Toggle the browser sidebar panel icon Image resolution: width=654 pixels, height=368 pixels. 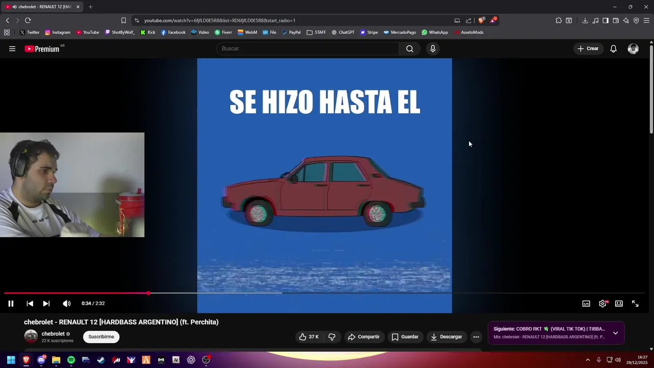(605, 20)
